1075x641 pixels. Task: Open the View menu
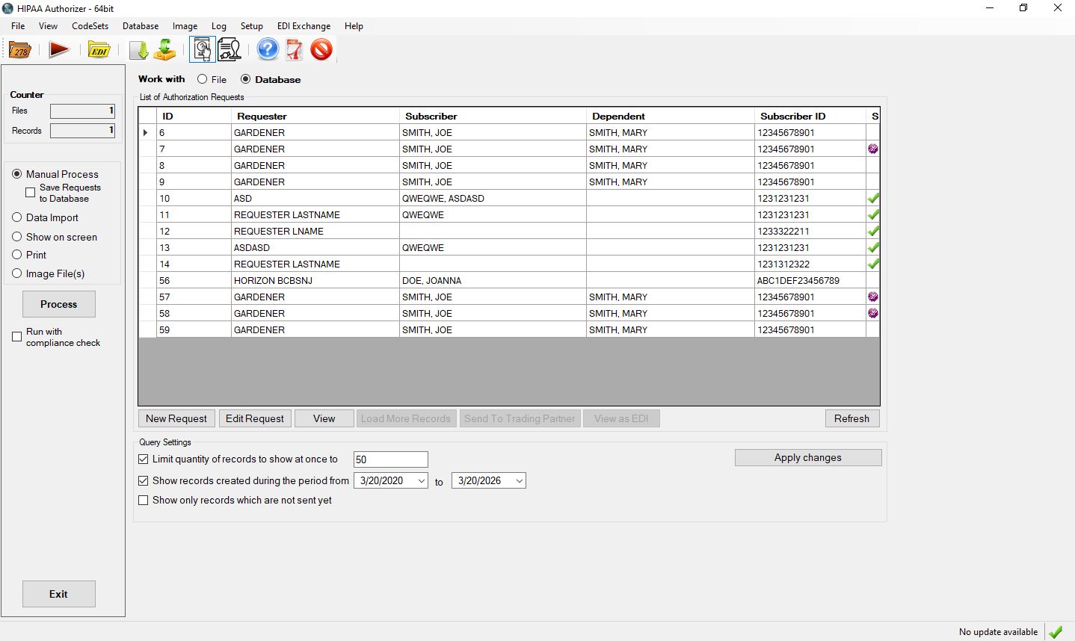tap(48, 25)
